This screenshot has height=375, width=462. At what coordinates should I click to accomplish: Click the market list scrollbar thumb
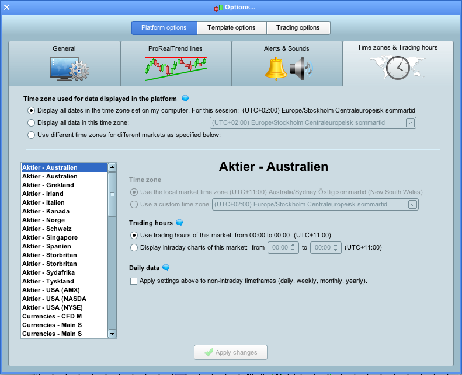[112, 194]
